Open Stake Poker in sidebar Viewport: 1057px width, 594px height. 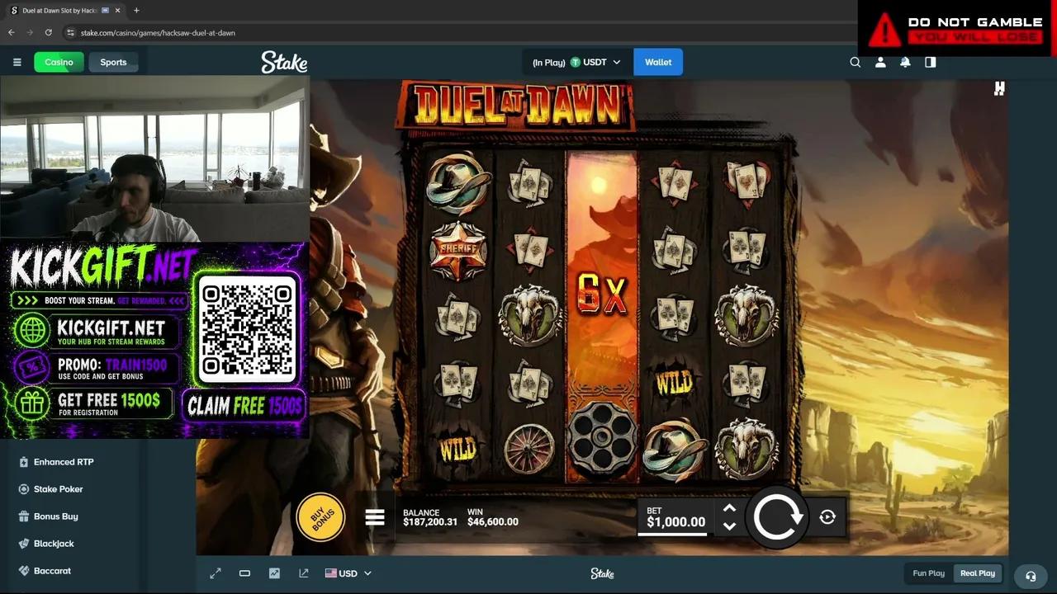pyautogui.click(x=59, y=489)
